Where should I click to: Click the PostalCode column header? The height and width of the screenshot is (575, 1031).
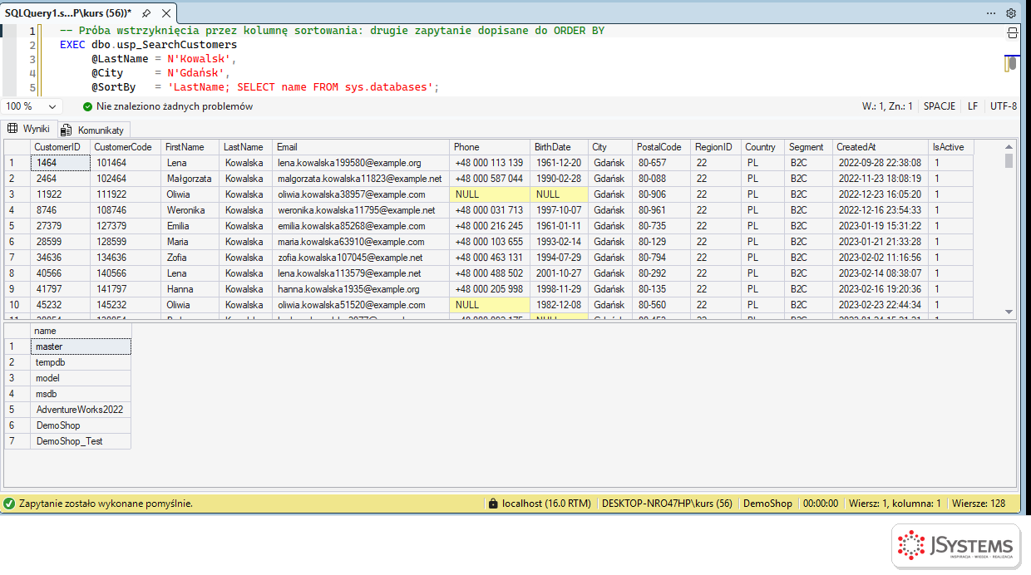tap(662, 147)
